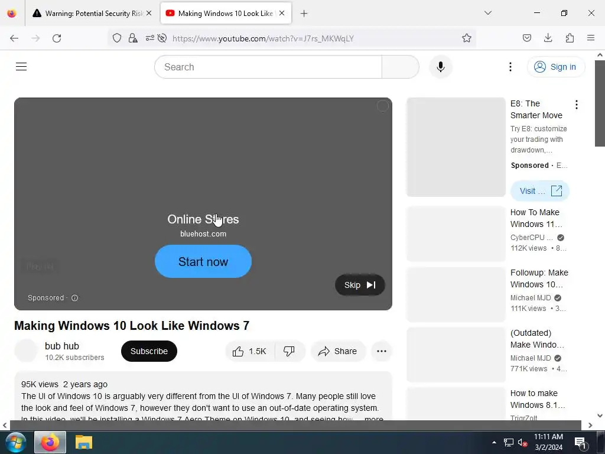
Task: Open clock and date in taskbar
Action: pos(548,442)
